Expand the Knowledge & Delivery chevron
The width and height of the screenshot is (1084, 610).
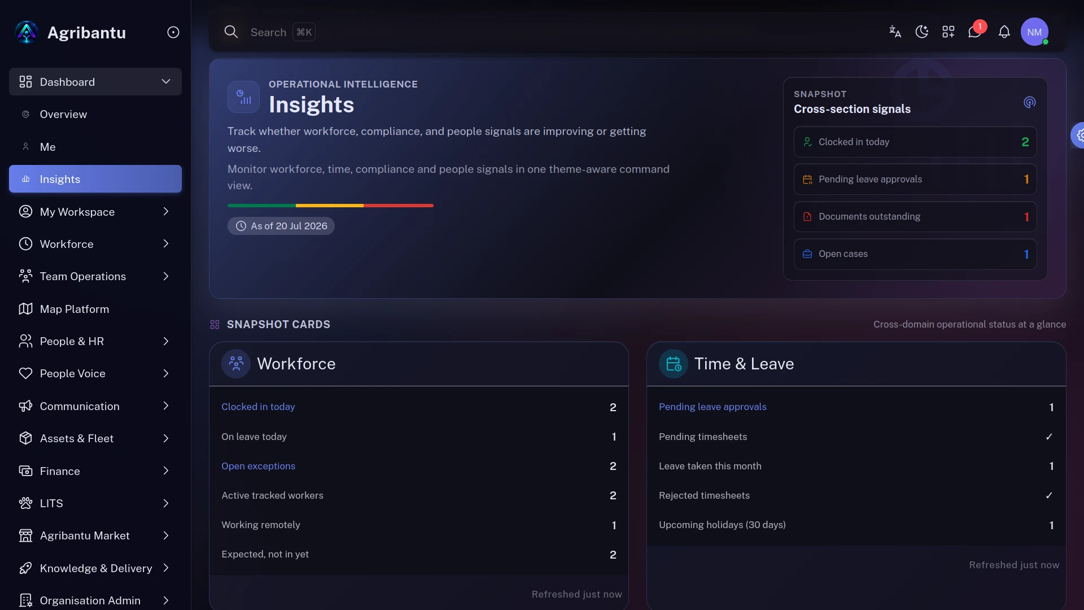166,568
